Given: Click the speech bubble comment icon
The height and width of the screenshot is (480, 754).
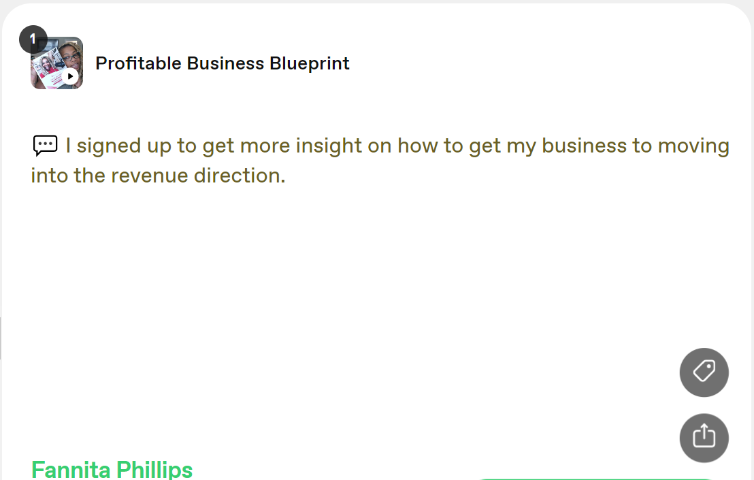Looking at the screenshot, I should [45, 146].
